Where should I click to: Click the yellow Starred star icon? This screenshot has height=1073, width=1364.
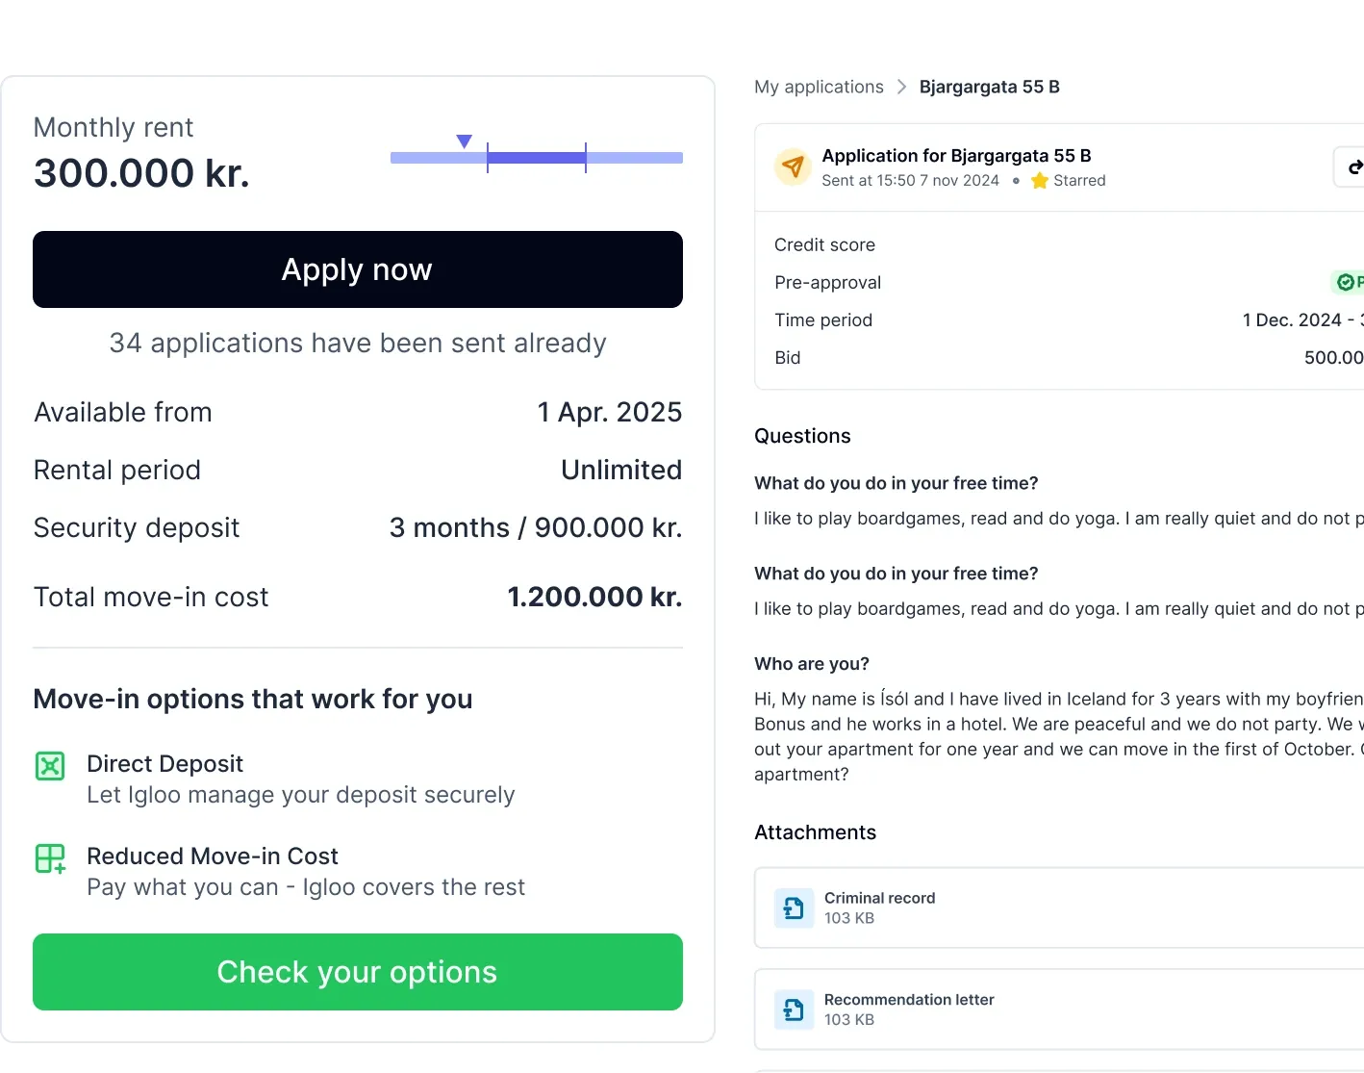coord(1039,181)
